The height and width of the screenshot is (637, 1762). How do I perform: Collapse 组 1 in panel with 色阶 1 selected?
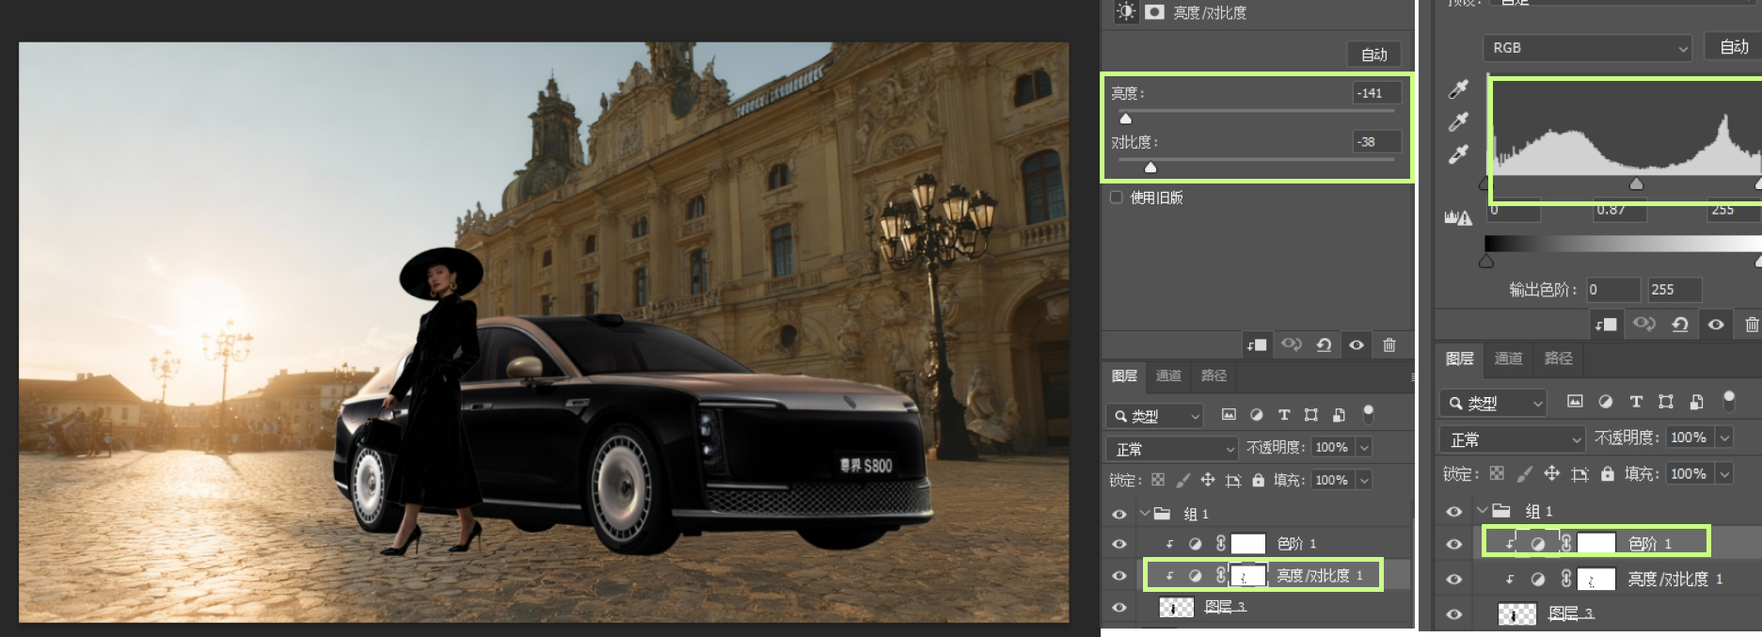(1484, 511)
